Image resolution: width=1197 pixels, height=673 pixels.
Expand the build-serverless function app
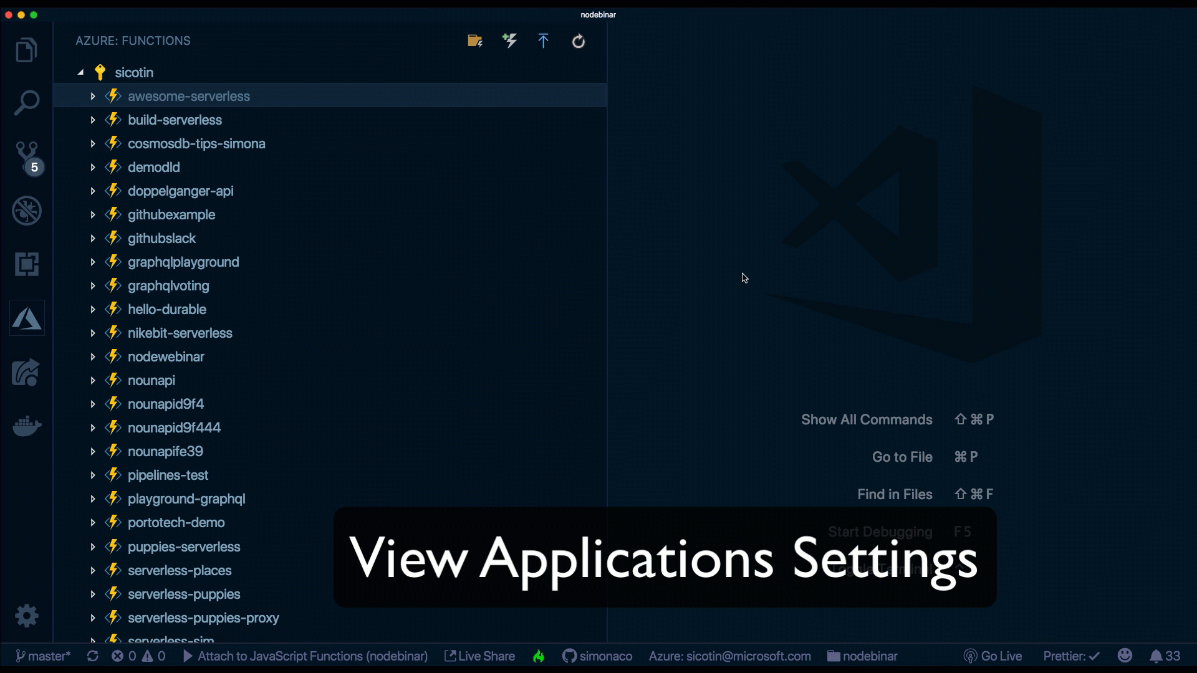[x=93, y=120]
